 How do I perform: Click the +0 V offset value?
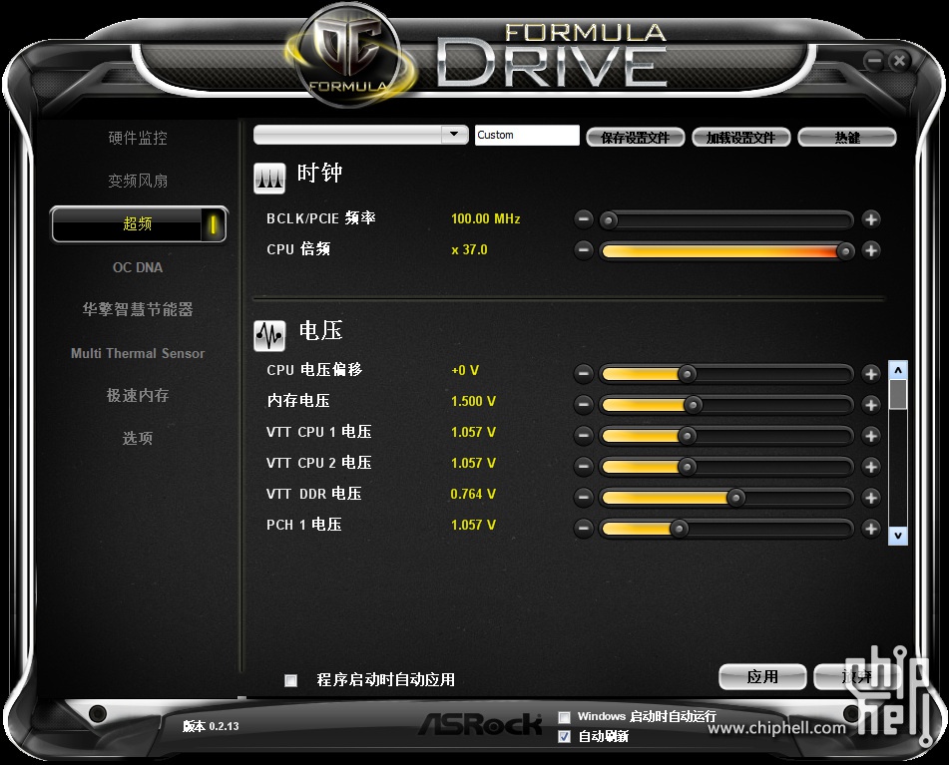465,370
